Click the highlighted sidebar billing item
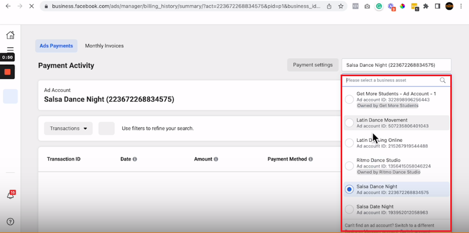Screen dimensions: 469x233 10,97
